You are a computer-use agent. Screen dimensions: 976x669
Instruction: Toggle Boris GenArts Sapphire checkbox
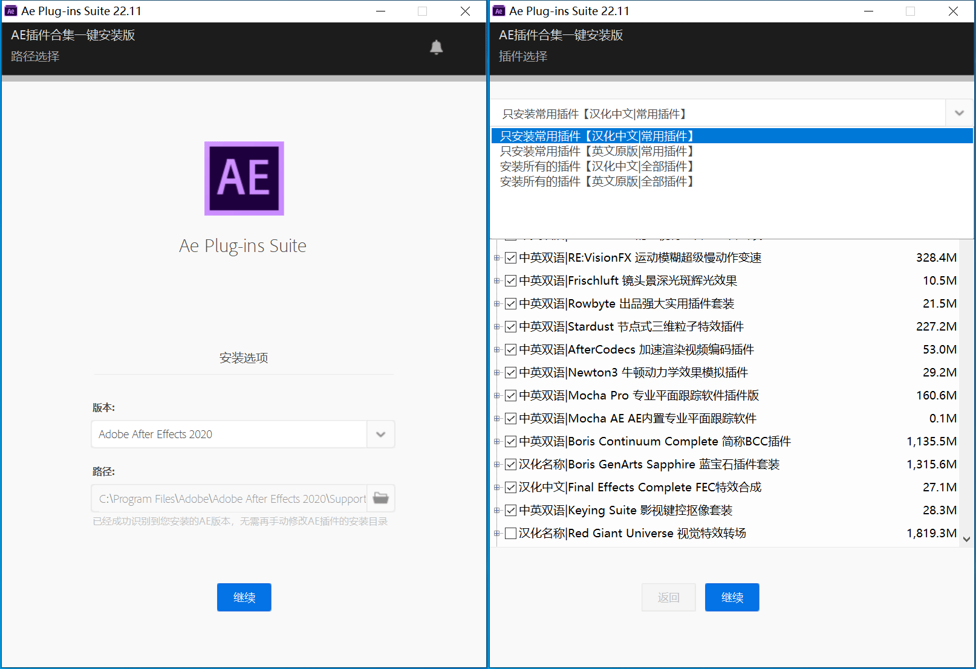point(510,465)
